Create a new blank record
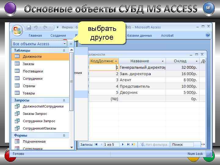 (x=134, y=144)
